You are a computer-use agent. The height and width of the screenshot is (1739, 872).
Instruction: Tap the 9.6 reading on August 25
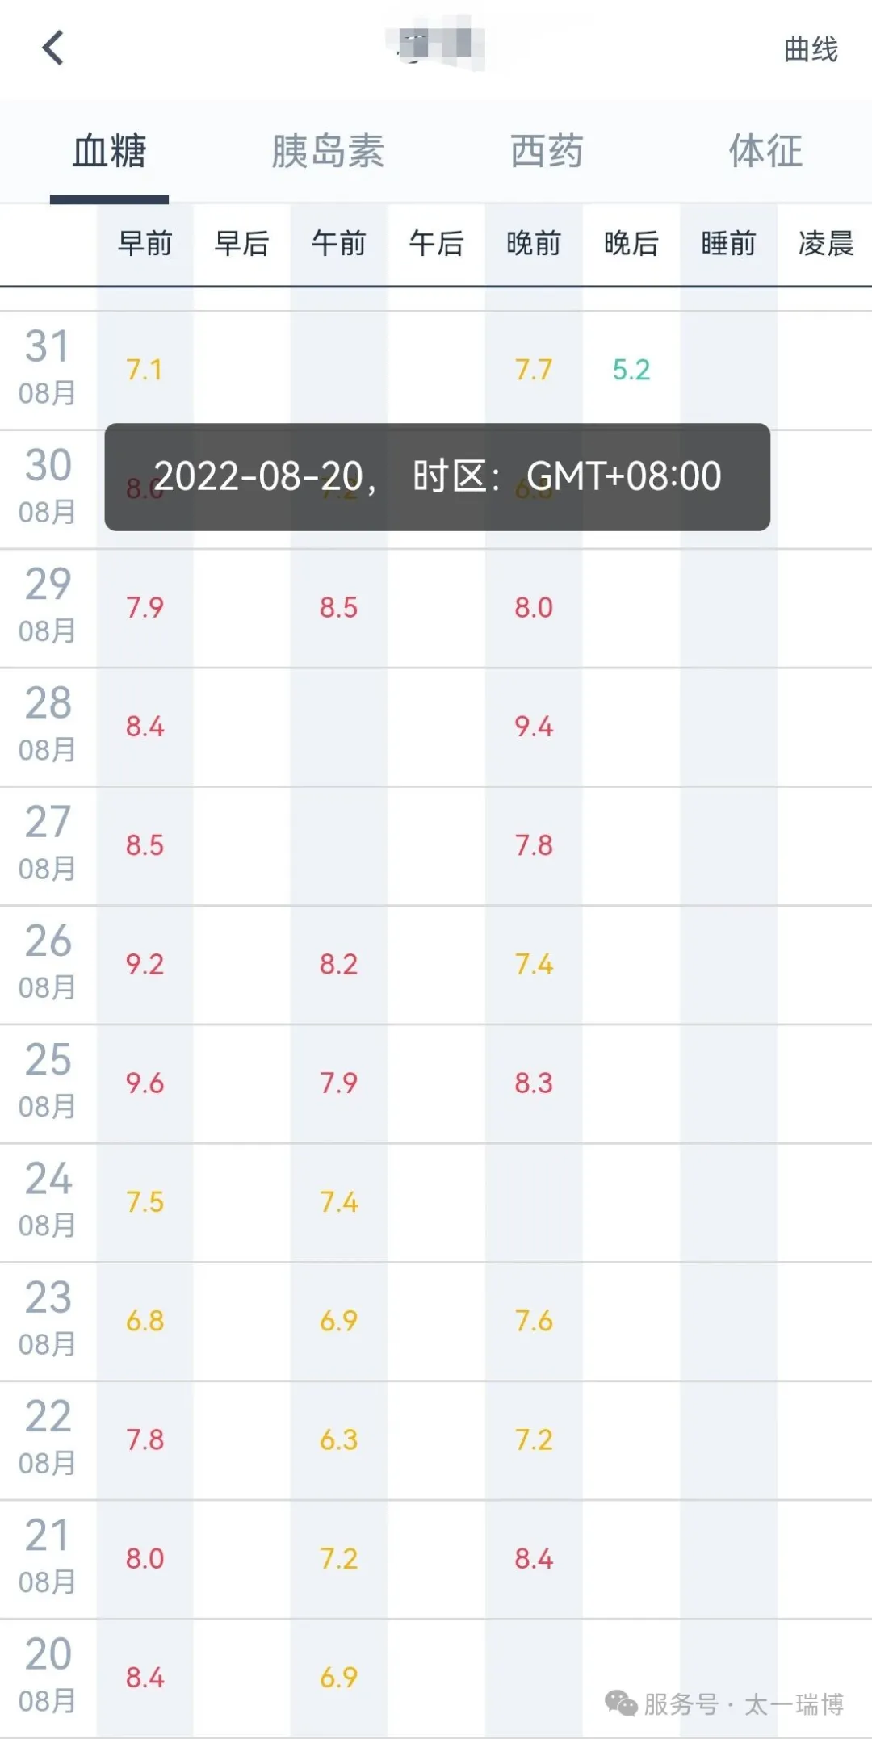coord(145,1083)
